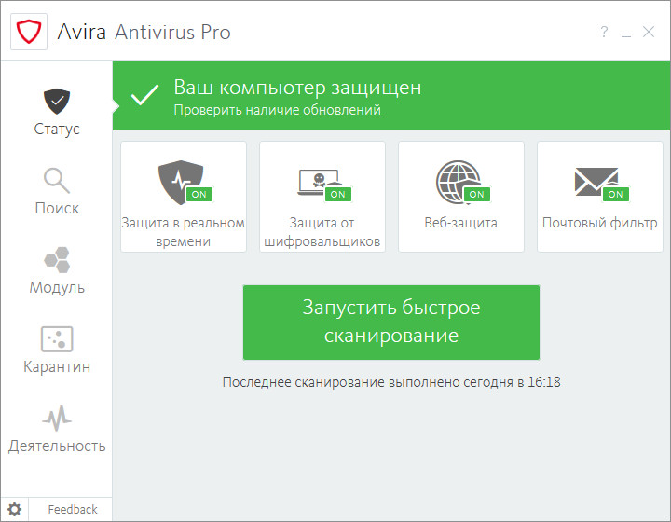Click the Avira red shield logo

click(x=28, y=33)
